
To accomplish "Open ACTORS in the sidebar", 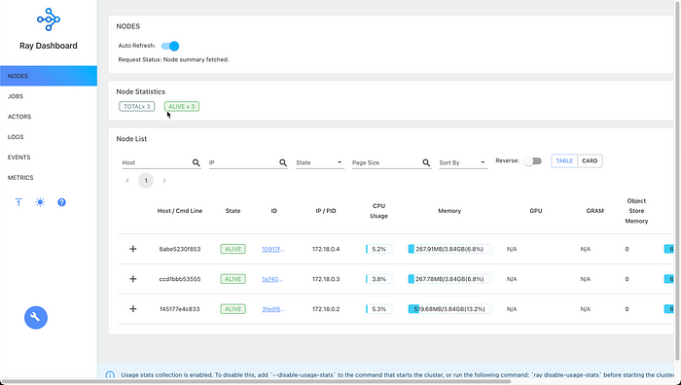I will [49, 117].
